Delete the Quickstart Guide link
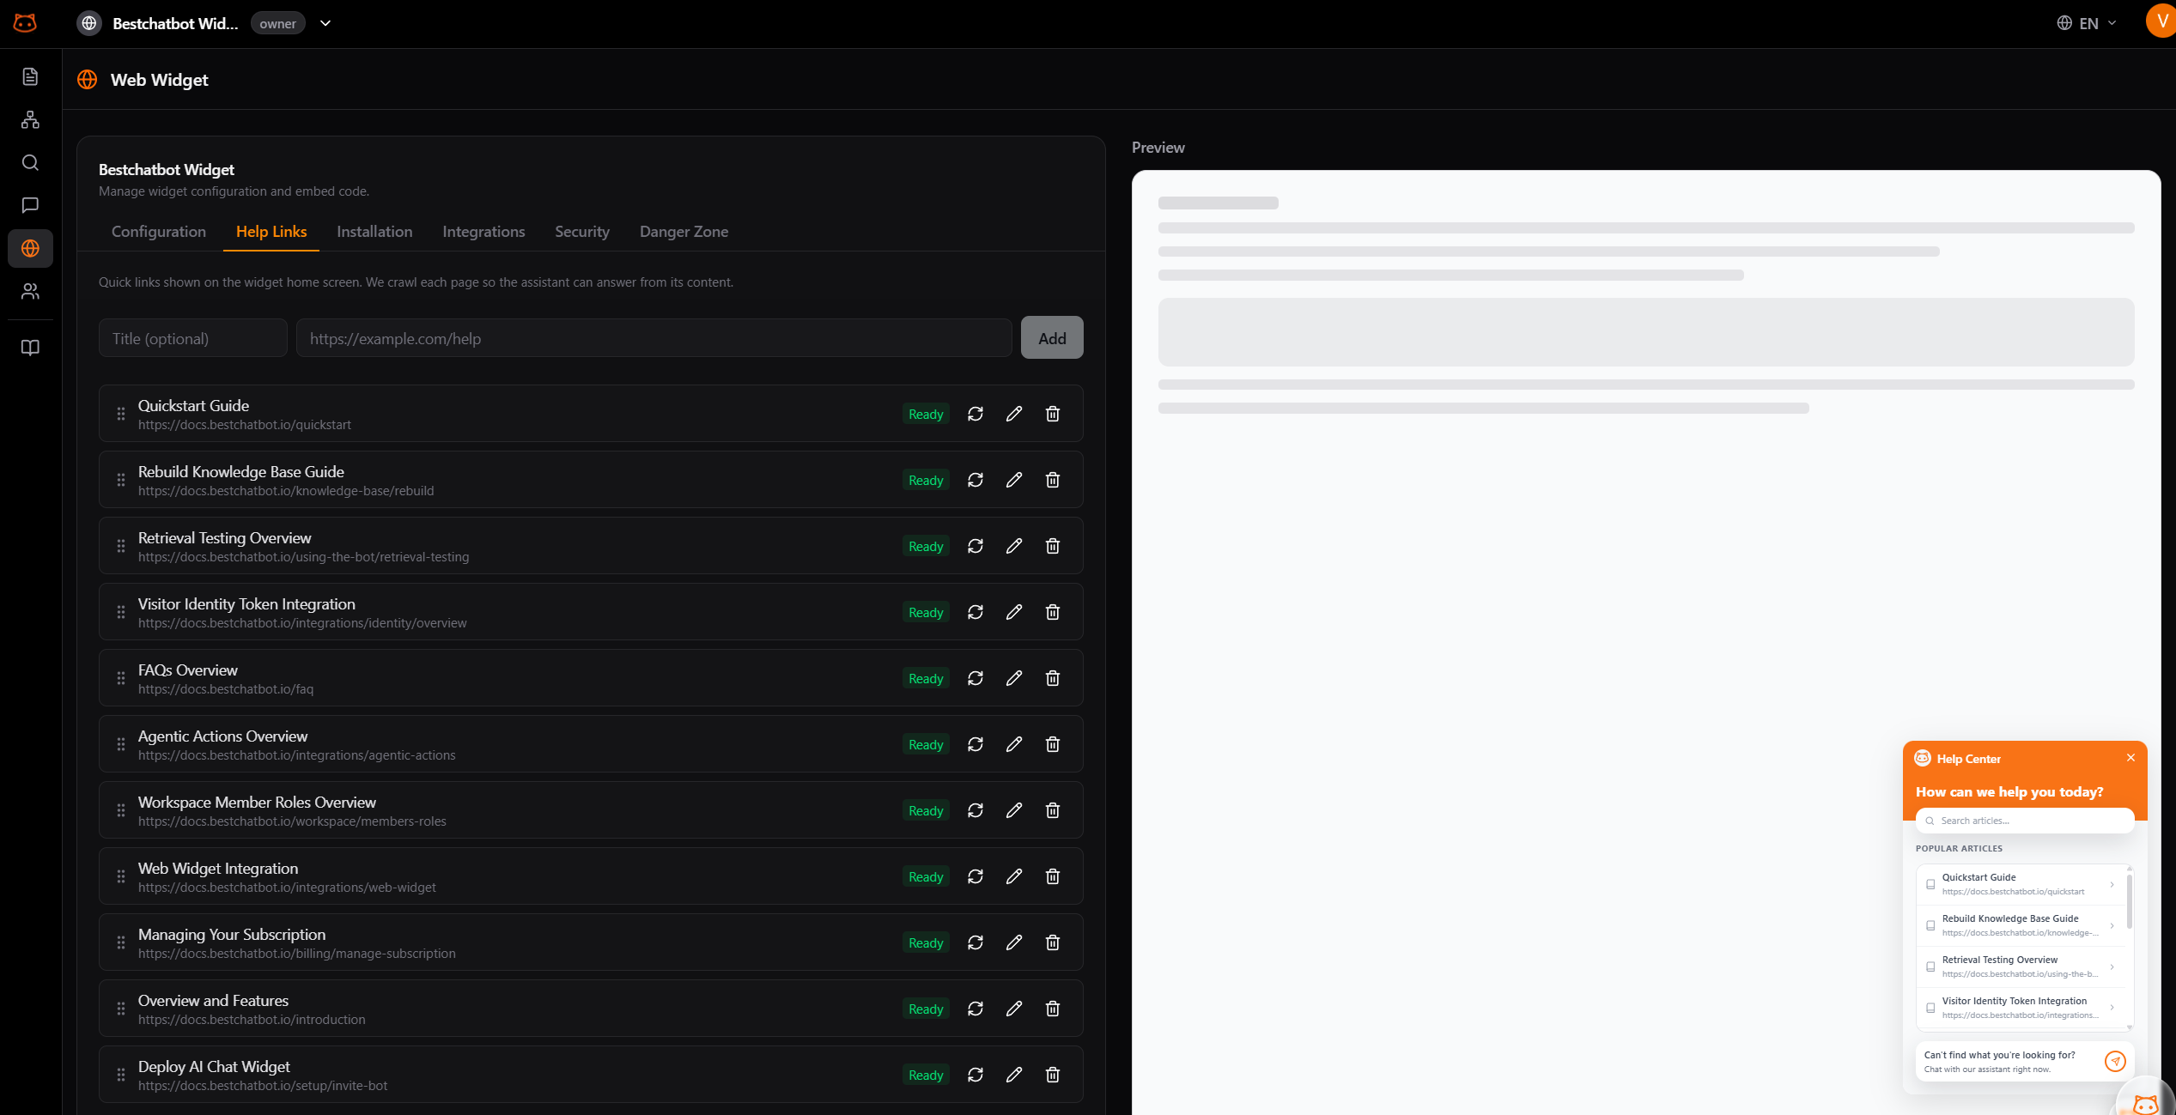The image size is (2176, 1115). [1053, 414]
